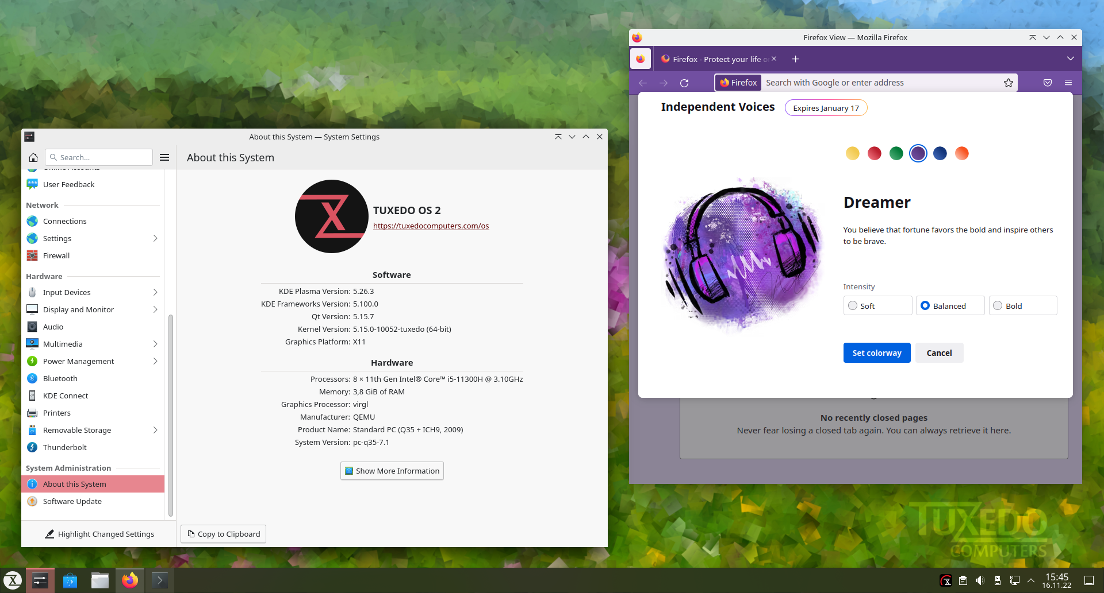This screenshot has height=593, width=1104.
Task: Open User Feedback settings
Action: [x=93, y=184]
